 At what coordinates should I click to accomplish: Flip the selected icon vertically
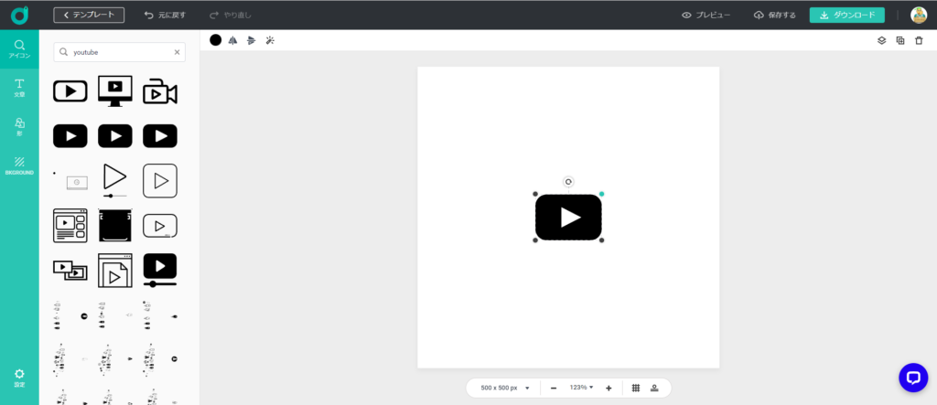pos(252,40)
